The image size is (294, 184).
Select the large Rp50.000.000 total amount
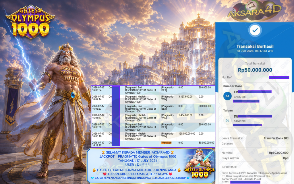coord(255,70)
